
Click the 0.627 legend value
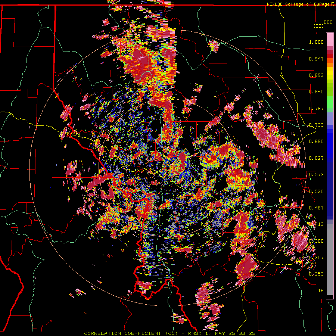tap(316, 158)
